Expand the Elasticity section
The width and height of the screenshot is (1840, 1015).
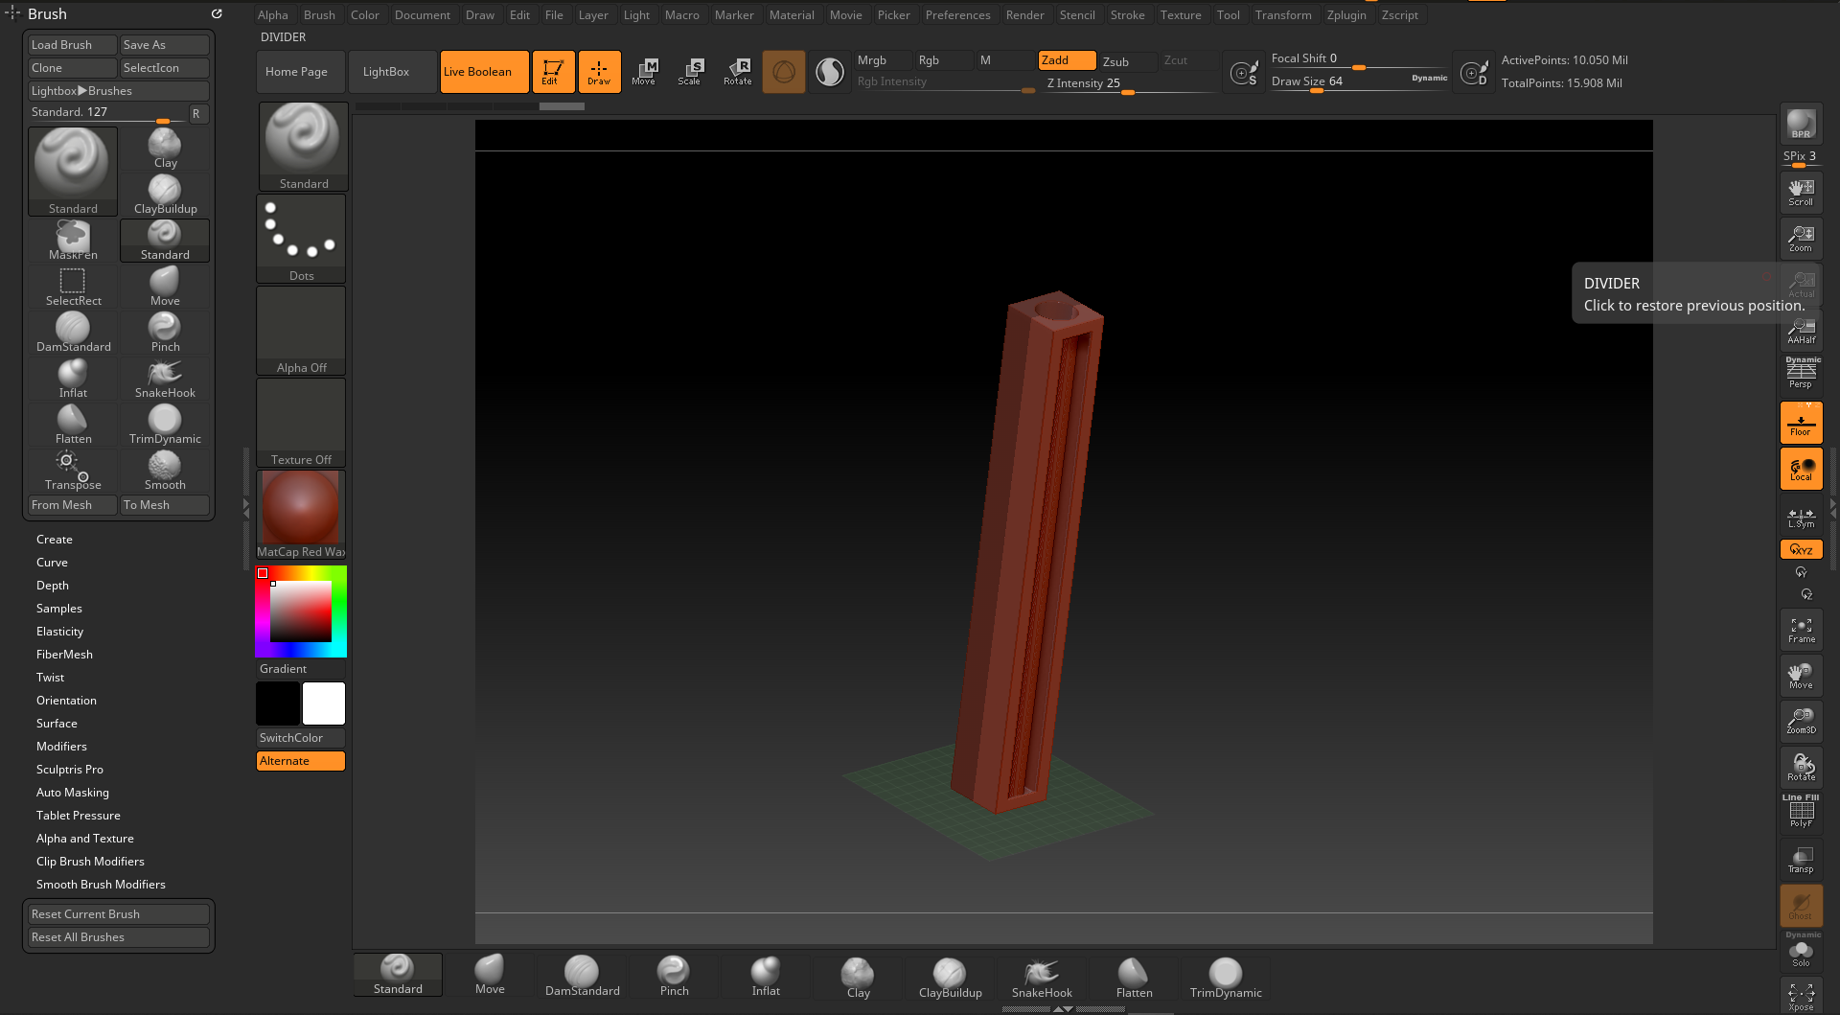59,632
